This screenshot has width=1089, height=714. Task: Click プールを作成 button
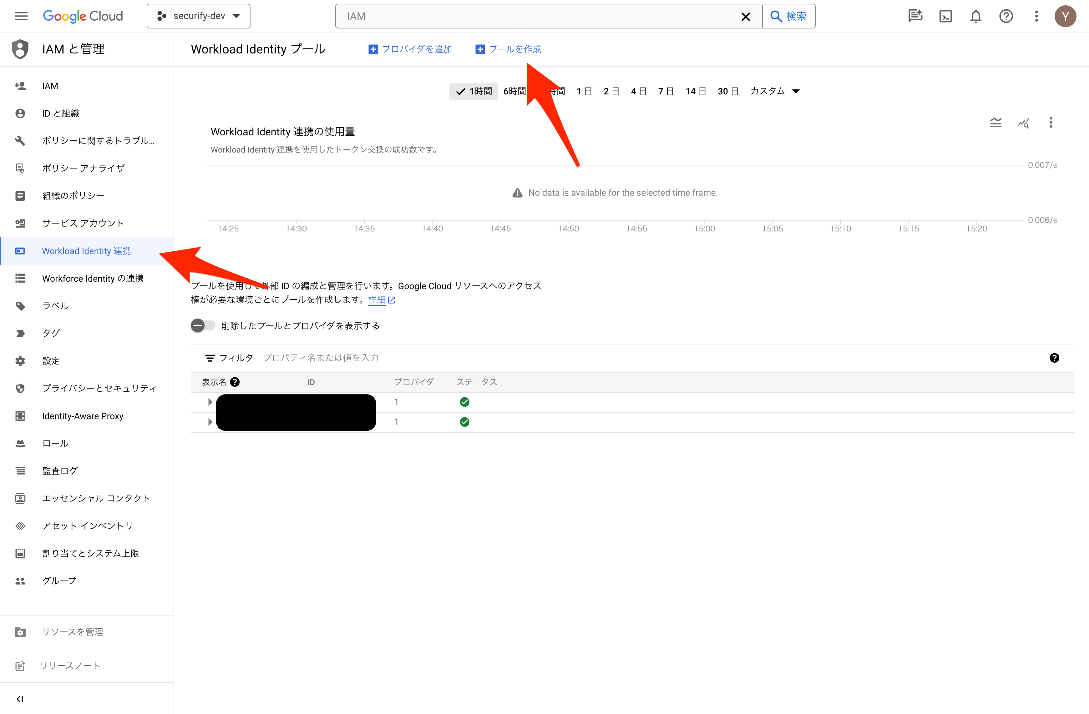(x=508, y=49)
